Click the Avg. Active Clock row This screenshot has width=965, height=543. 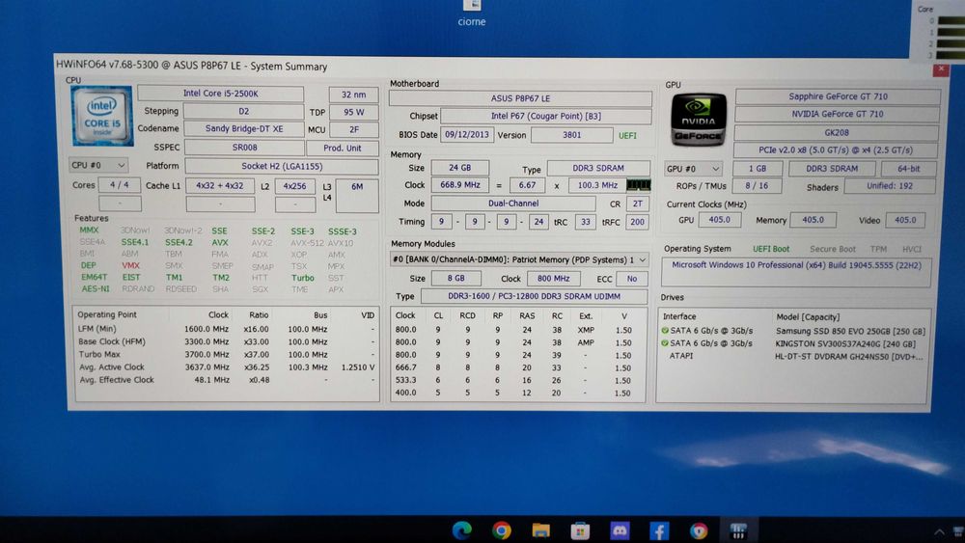tap(226, 367)
